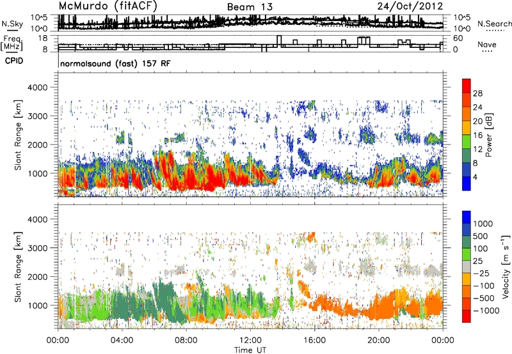Click the "60" tick on Nave axis
This screenshot has width=512, height=354.
(x=458, y=38)
